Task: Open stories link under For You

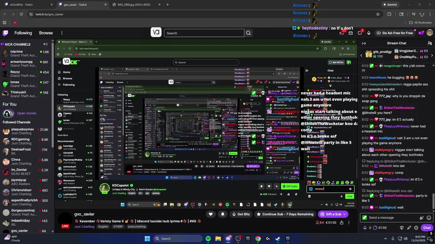Action: [x=27, y=113]
